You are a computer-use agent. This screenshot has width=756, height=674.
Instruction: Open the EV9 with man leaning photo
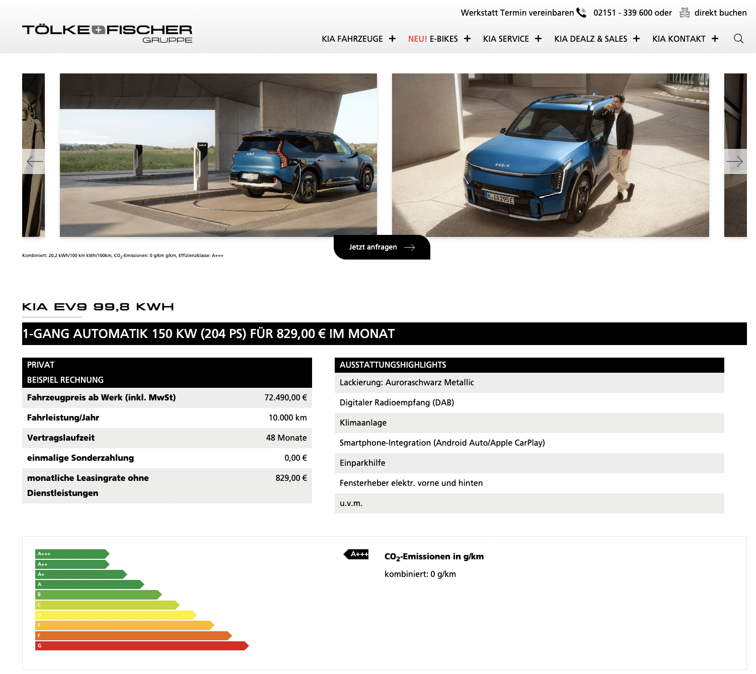click(x=551, y=155)
